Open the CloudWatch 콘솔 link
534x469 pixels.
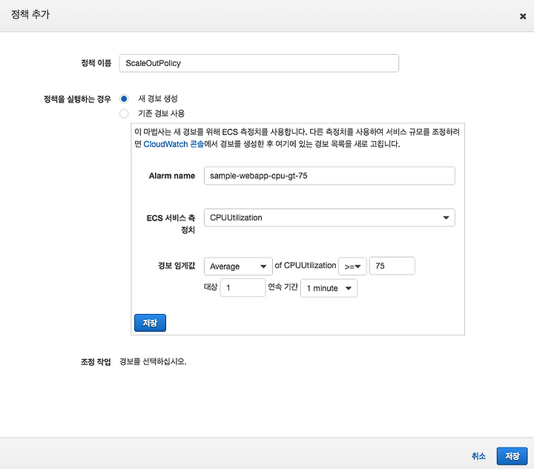[x=174, y=144]
